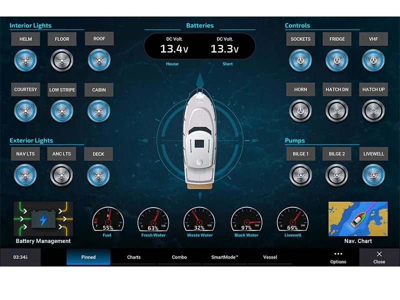Viewport: 400px width, 300px height.
Task: Enable the Fridge power switch
Action: tap(336, 60)
